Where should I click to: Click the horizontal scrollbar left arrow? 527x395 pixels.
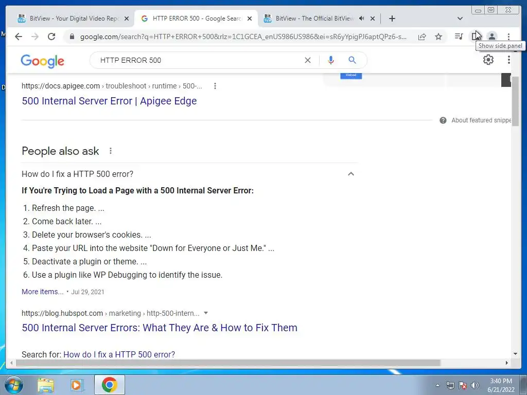(x=11, y=363)
